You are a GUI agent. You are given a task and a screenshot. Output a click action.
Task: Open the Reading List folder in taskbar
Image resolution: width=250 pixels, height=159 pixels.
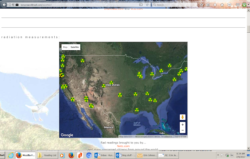pos(47,155)
